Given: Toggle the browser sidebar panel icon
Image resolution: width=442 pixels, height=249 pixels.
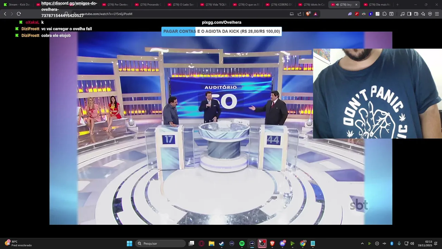Looking at the screenshot, I should [x=409, y=14].
